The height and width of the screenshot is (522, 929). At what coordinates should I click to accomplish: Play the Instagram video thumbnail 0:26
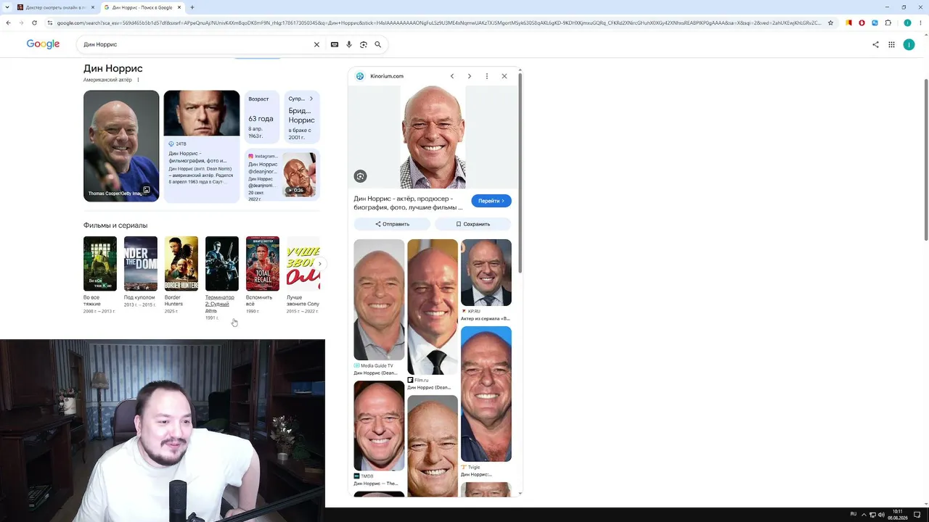[299, 175]
